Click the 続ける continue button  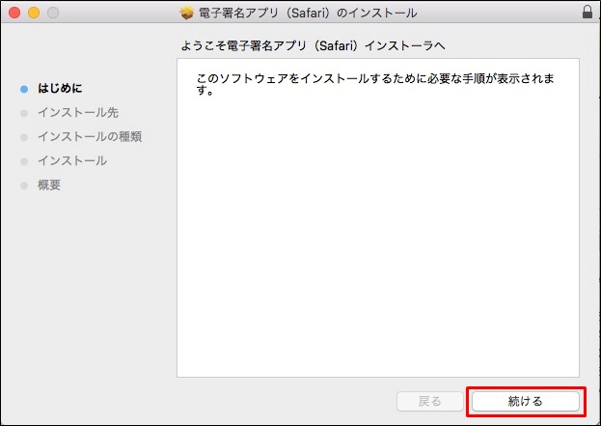tap(526, 402)
